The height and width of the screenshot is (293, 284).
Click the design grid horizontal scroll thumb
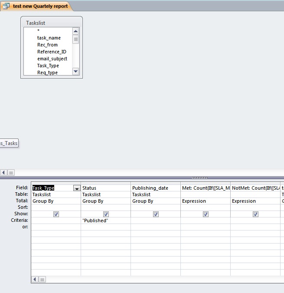point(42,280)
